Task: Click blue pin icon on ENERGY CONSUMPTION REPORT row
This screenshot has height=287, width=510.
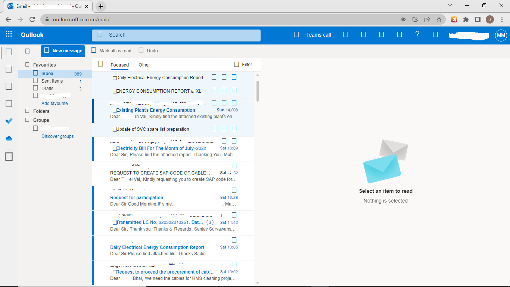Action: [234, 90]
